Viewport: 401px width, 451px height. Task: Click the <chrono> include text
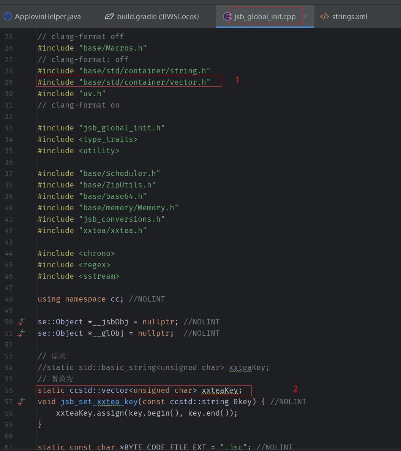[x=97, y=253]
